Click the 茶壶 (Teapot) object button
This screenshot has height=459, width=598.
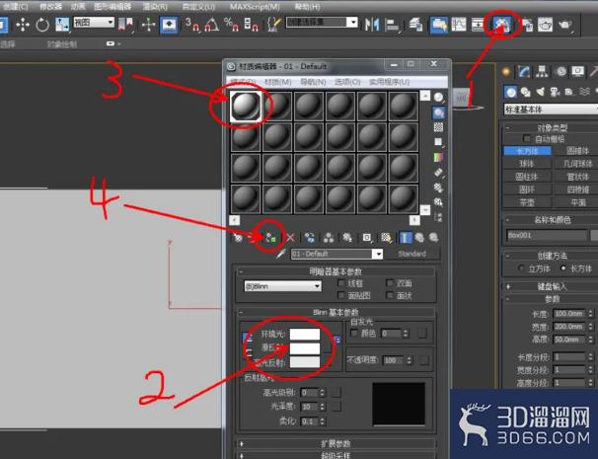(527, 202)
